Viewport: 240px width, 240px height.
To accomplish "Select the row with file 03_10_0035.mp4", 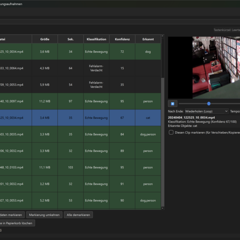I will click(81, 134).
